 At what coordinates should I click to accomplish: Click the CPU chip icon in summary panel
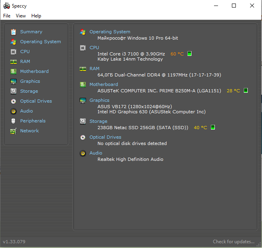83,48
